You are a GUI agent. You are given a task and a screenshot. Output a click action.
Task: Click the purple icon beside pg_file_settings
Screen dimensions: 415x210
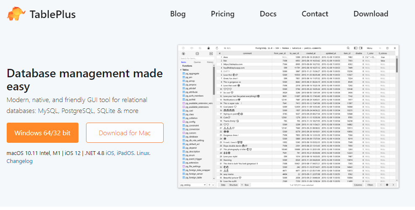tap(184, 167)
